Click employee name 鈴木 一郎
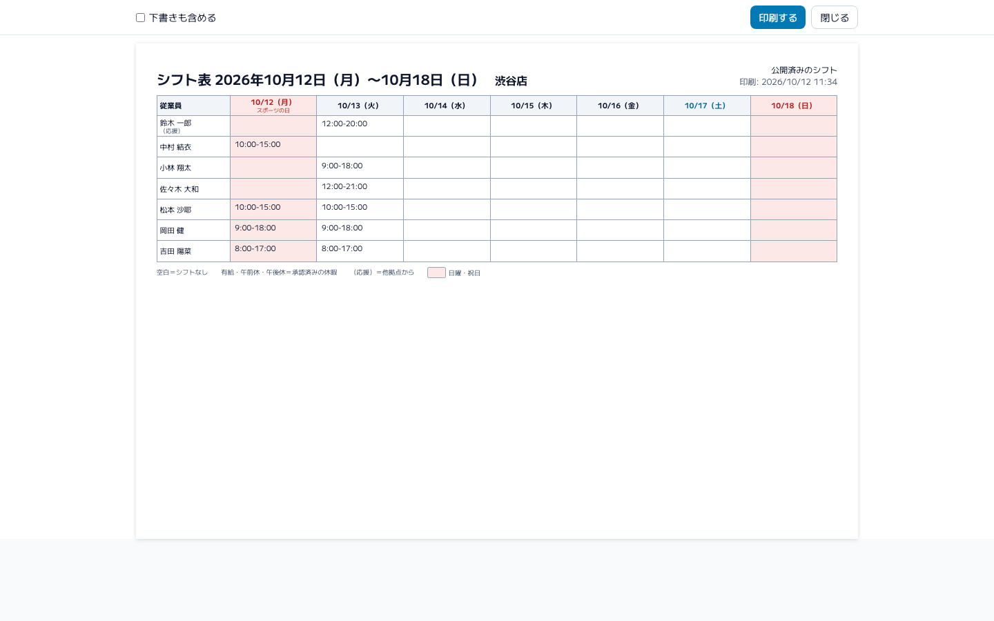This screenshot has width=994, height=621. [x=175, y=123]
